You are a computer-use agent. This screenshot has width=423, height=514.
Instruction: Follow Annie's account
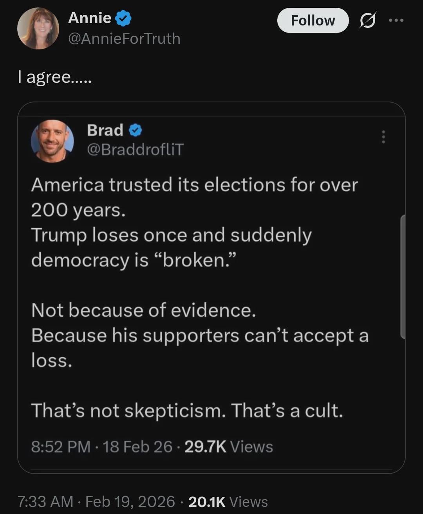click(x=313, y=20)
